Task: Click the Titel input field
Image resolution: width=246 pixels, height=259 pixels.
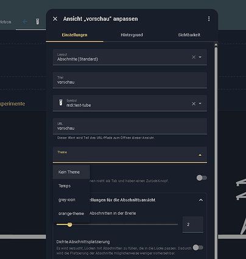Action: [x=130, y=80]
